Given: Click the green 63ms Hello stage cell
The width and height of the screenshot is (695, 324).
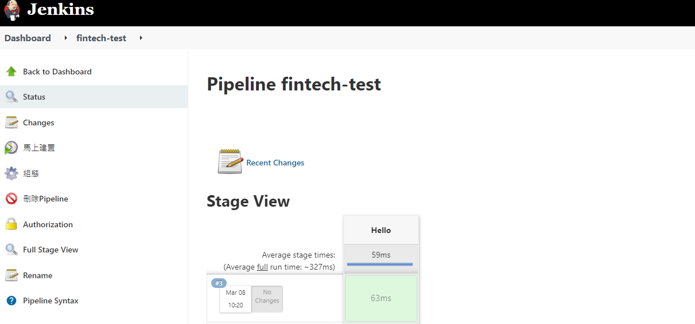Looking at the screenshot, I should point(380,298).
